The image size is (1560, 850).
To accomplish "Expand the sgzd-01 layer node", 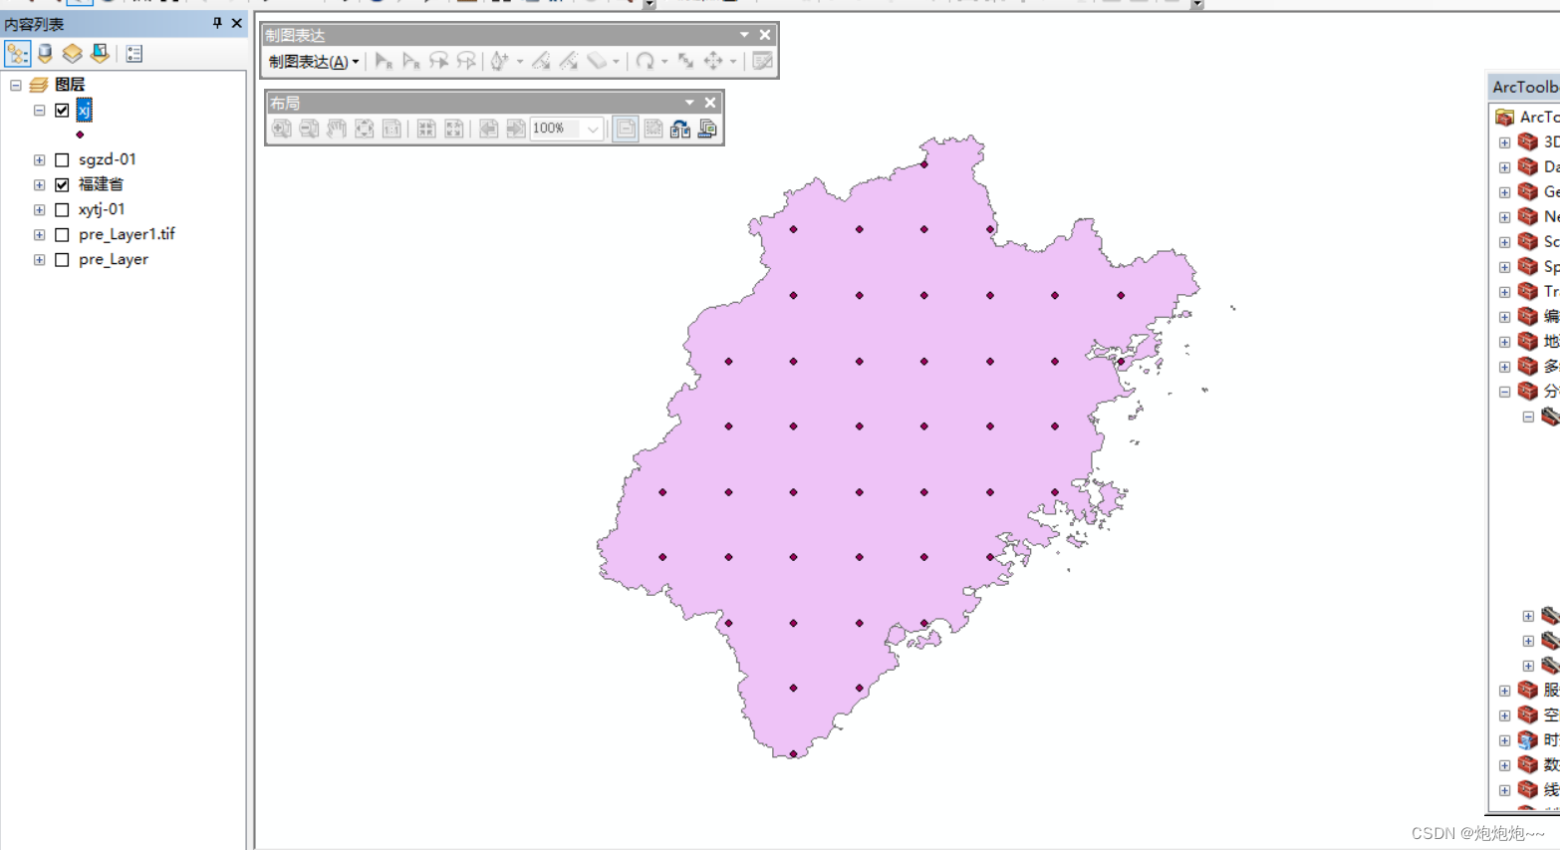I will click(39, 159).
